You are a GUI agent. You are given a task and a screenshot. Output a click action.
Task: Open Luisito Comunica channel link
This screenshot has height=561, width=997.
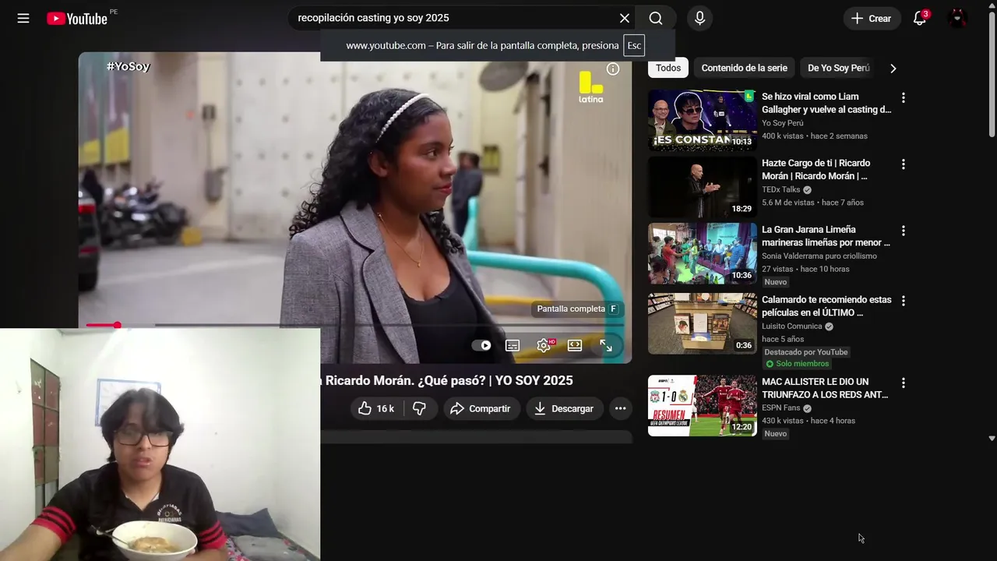click(791, 326)
